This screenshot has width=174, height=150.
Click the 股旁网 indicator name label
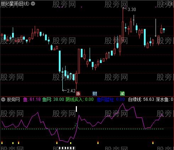[x=13, y=99]
